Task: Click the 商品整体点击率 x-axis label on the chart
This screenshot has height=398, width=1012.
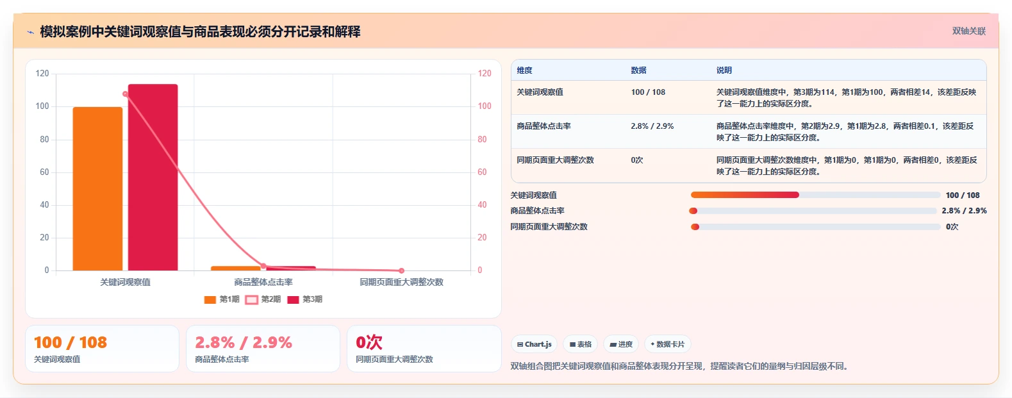Action: click(263, 282)
